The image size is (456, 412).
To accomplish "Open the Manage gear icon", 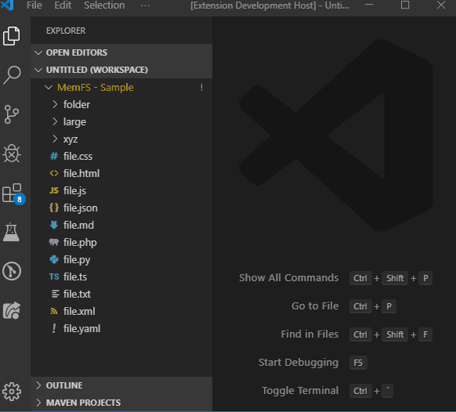I will click(12, 392).
